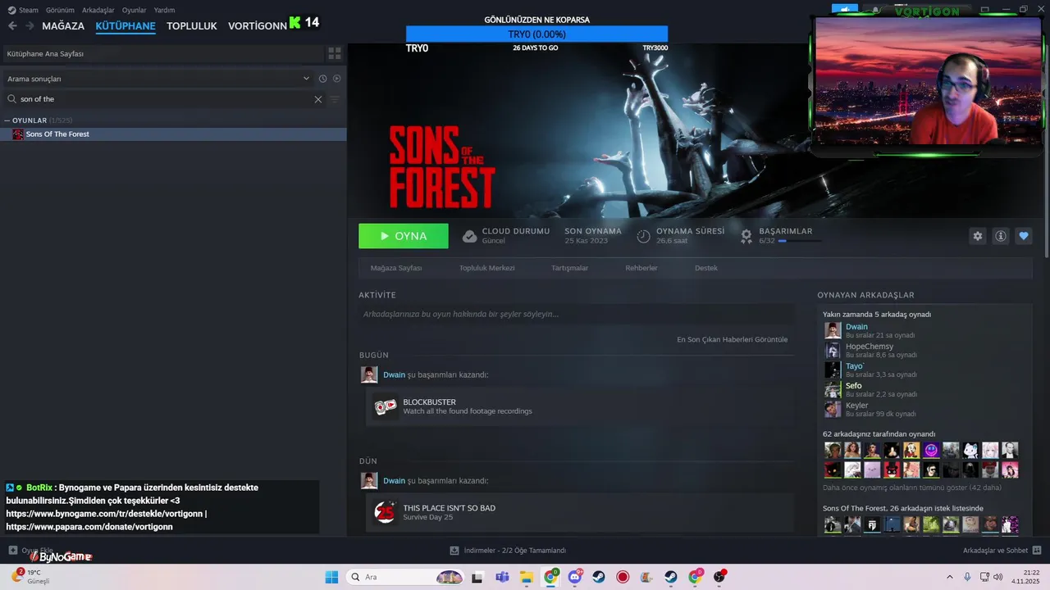Select Sons Of The Forest in list

point(173,134)
